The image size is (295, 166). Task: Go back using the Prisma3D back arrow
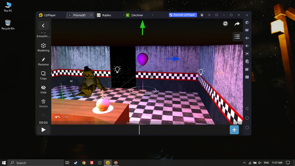click(x=43, y=26)
